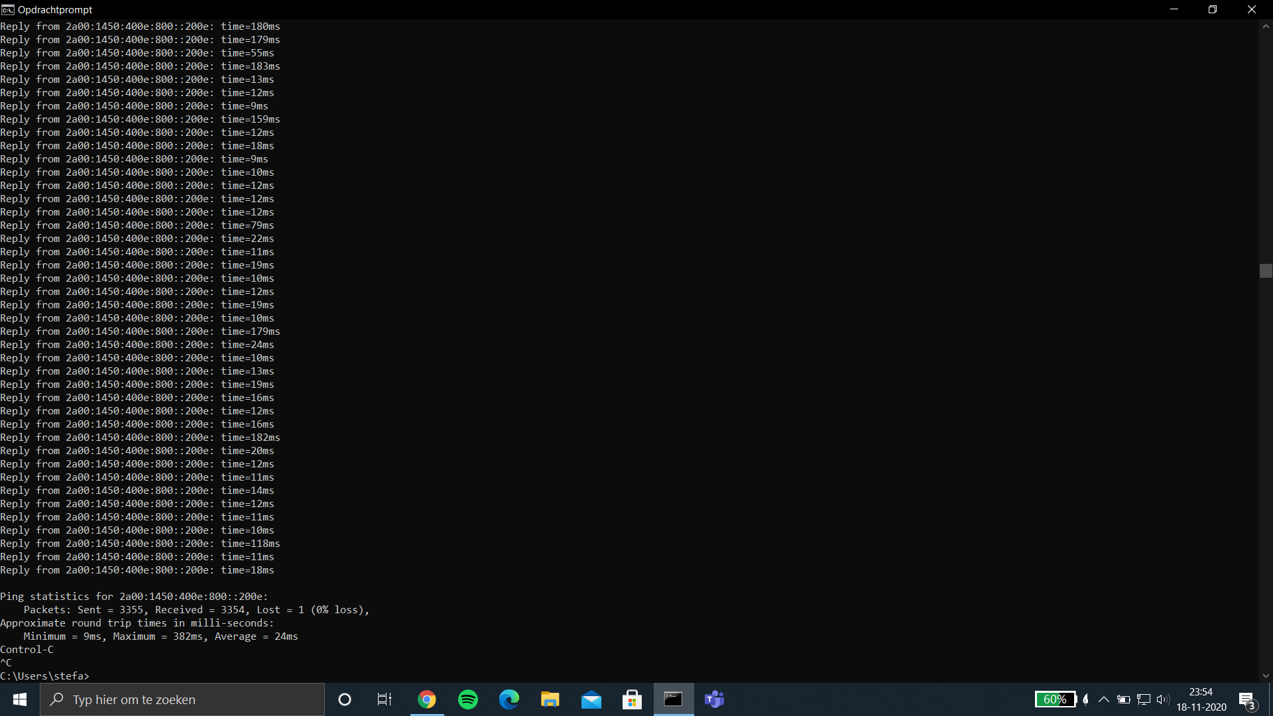Minimize the Opdrachtprompt window
Screen dimensions: 1273x716
1174,9
